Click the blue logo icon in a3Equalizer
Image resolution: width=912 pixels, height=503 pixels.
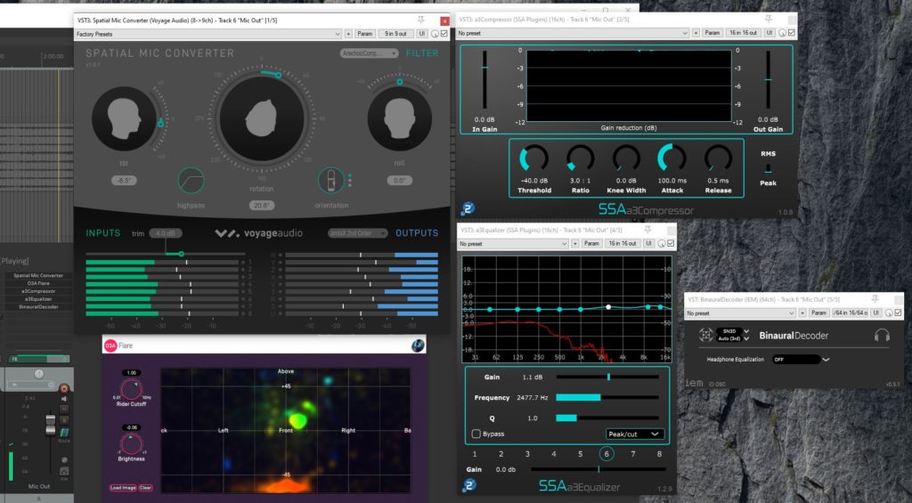[x=468, y=484]
